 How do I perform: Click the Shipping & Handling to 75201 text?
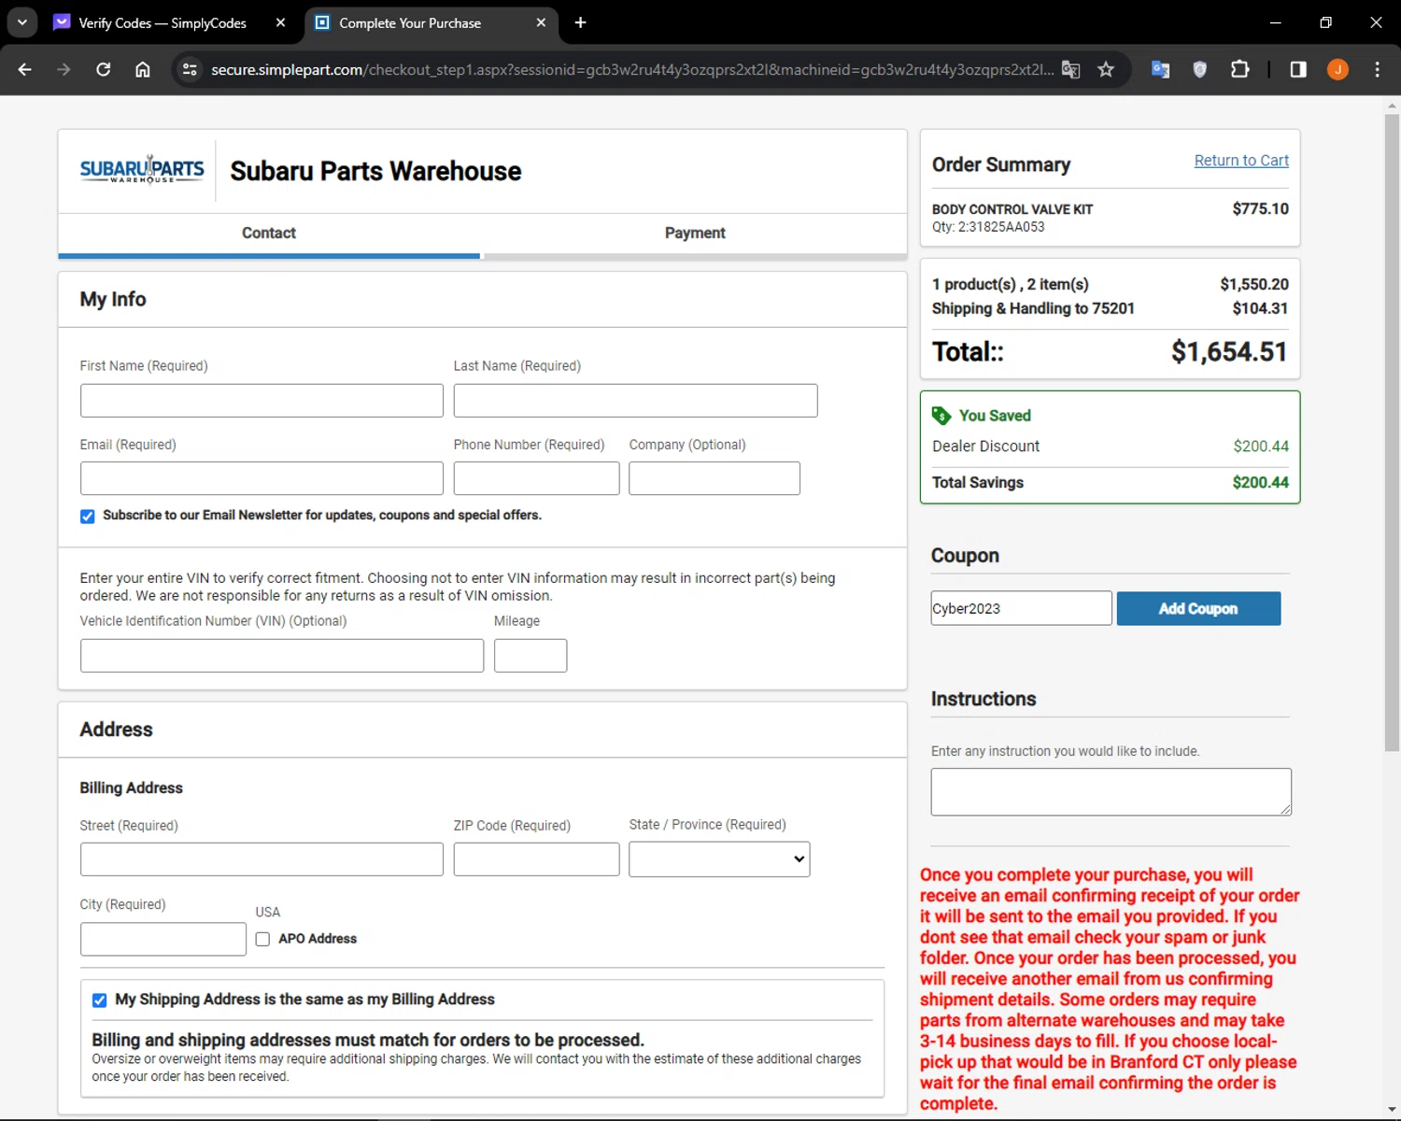tap(1033, 308)
